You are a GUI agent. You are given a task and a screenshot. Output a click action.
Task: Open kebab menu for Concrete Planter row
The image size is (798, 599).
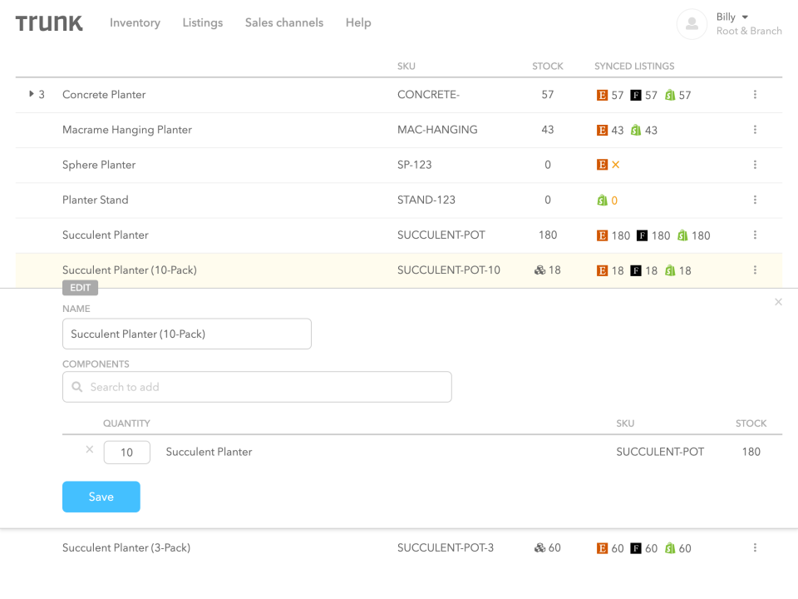(x=755, y=95)
